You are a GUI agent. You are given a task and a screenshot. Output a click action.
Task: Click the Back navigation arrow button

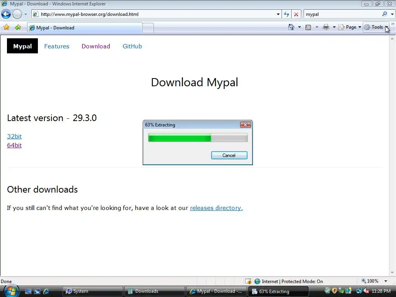pos(6,14)
